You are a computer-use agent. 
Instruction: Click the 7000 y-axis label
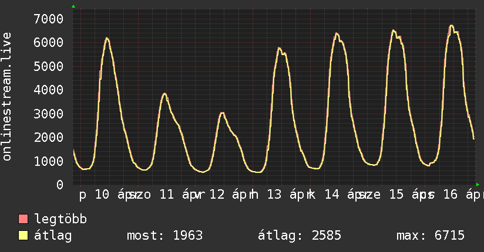pyautogui.click(x=49, y=19)
